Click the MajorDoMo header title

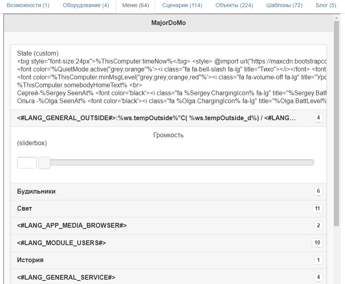click(x=169, y=23)
